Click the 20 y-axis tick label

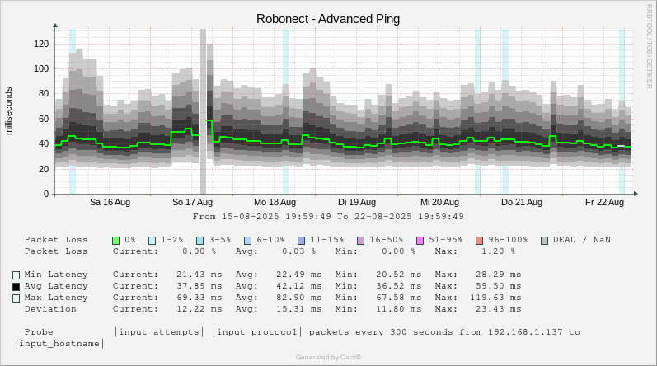[44, 169]
